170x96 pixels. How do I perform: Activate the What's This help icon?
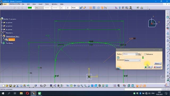click(x=35, y=86)
